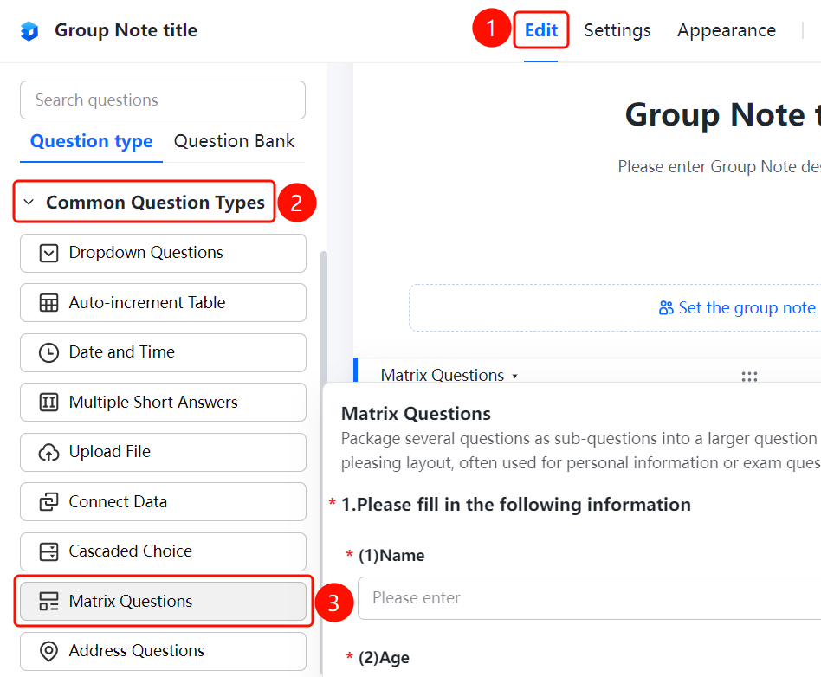
Task: Click the six-dot drag handle icon
Action: pyautogui.click(x=749, y=376)
